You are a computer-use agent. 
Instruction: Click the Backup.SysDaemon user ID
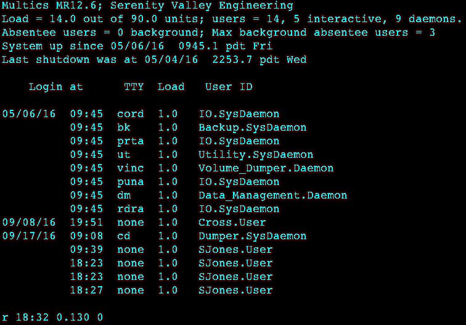pyautogui.click(x=252, y=128)
